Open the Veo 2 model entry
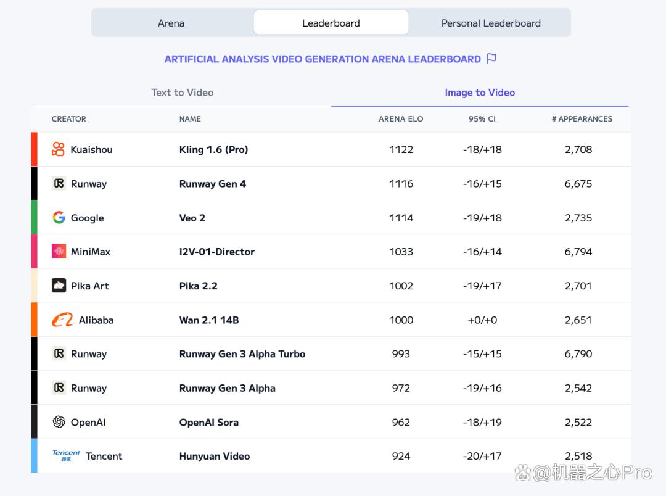This screenshot has width=666, height=496. tap(192, 218)
